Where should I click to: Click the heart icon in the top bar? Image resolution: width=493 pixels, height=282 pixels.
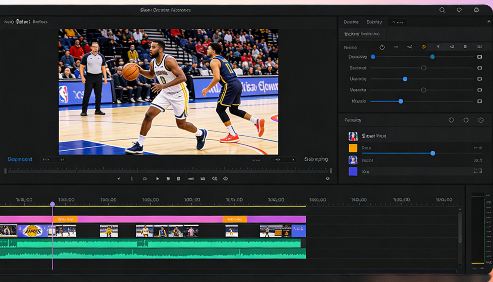click(459, 10)
